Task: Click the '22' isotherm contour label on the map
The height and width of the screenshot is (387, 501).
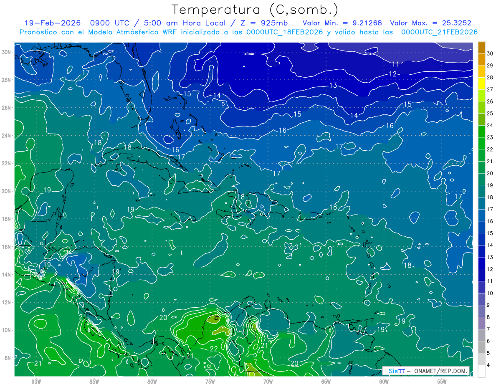Action: [x=213, y=349]
